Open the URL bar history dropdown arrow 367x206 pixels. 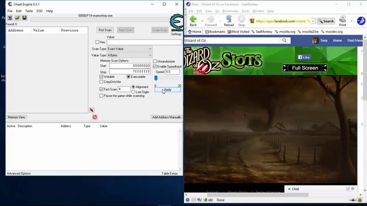313,21
